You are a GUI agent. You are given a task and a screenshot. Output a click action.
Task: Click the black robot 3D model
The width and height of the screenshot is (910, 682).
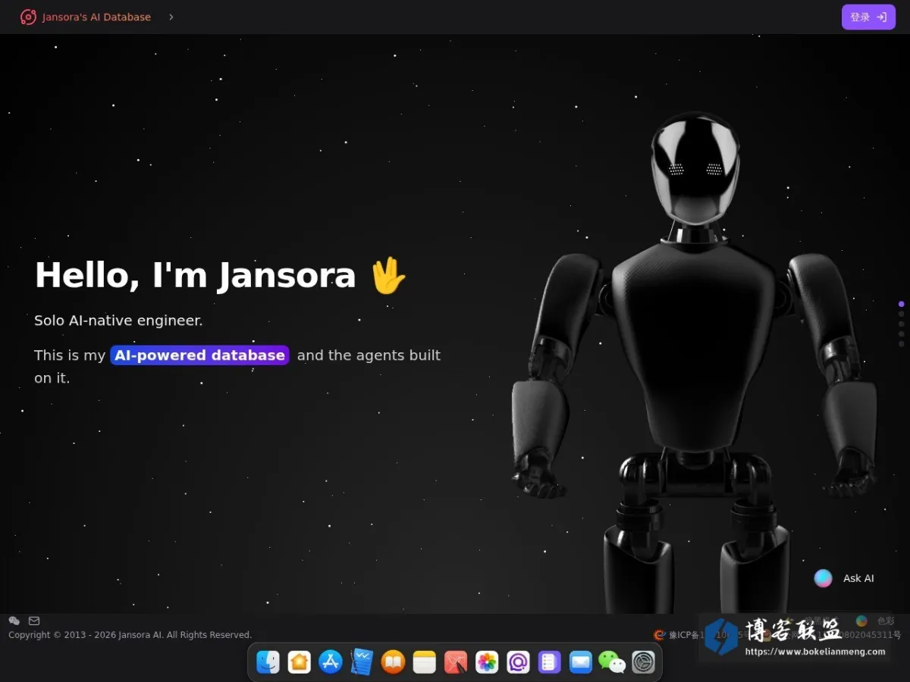click(x=694, y=364)
